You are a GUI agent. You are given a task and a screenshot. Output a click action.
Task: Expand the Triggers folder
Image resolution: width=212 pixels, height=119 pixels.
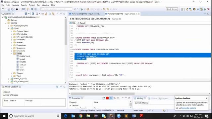[x=12, y=73]
